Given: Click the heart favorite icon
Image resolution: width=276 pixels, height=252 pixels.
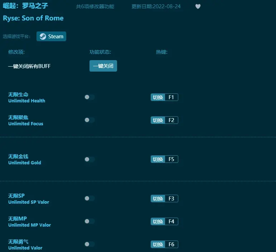Looking at the screenshot, I should [x=198, y=6].
